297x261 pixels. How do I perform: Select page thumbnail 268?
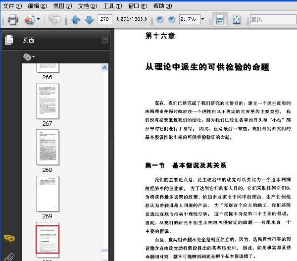(x=48, y=147)
